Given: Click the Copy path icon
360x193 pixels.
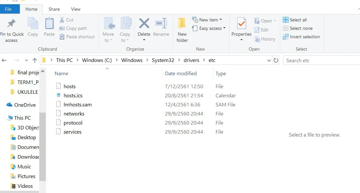Looking at the screenshot, I should pos(62,28).
